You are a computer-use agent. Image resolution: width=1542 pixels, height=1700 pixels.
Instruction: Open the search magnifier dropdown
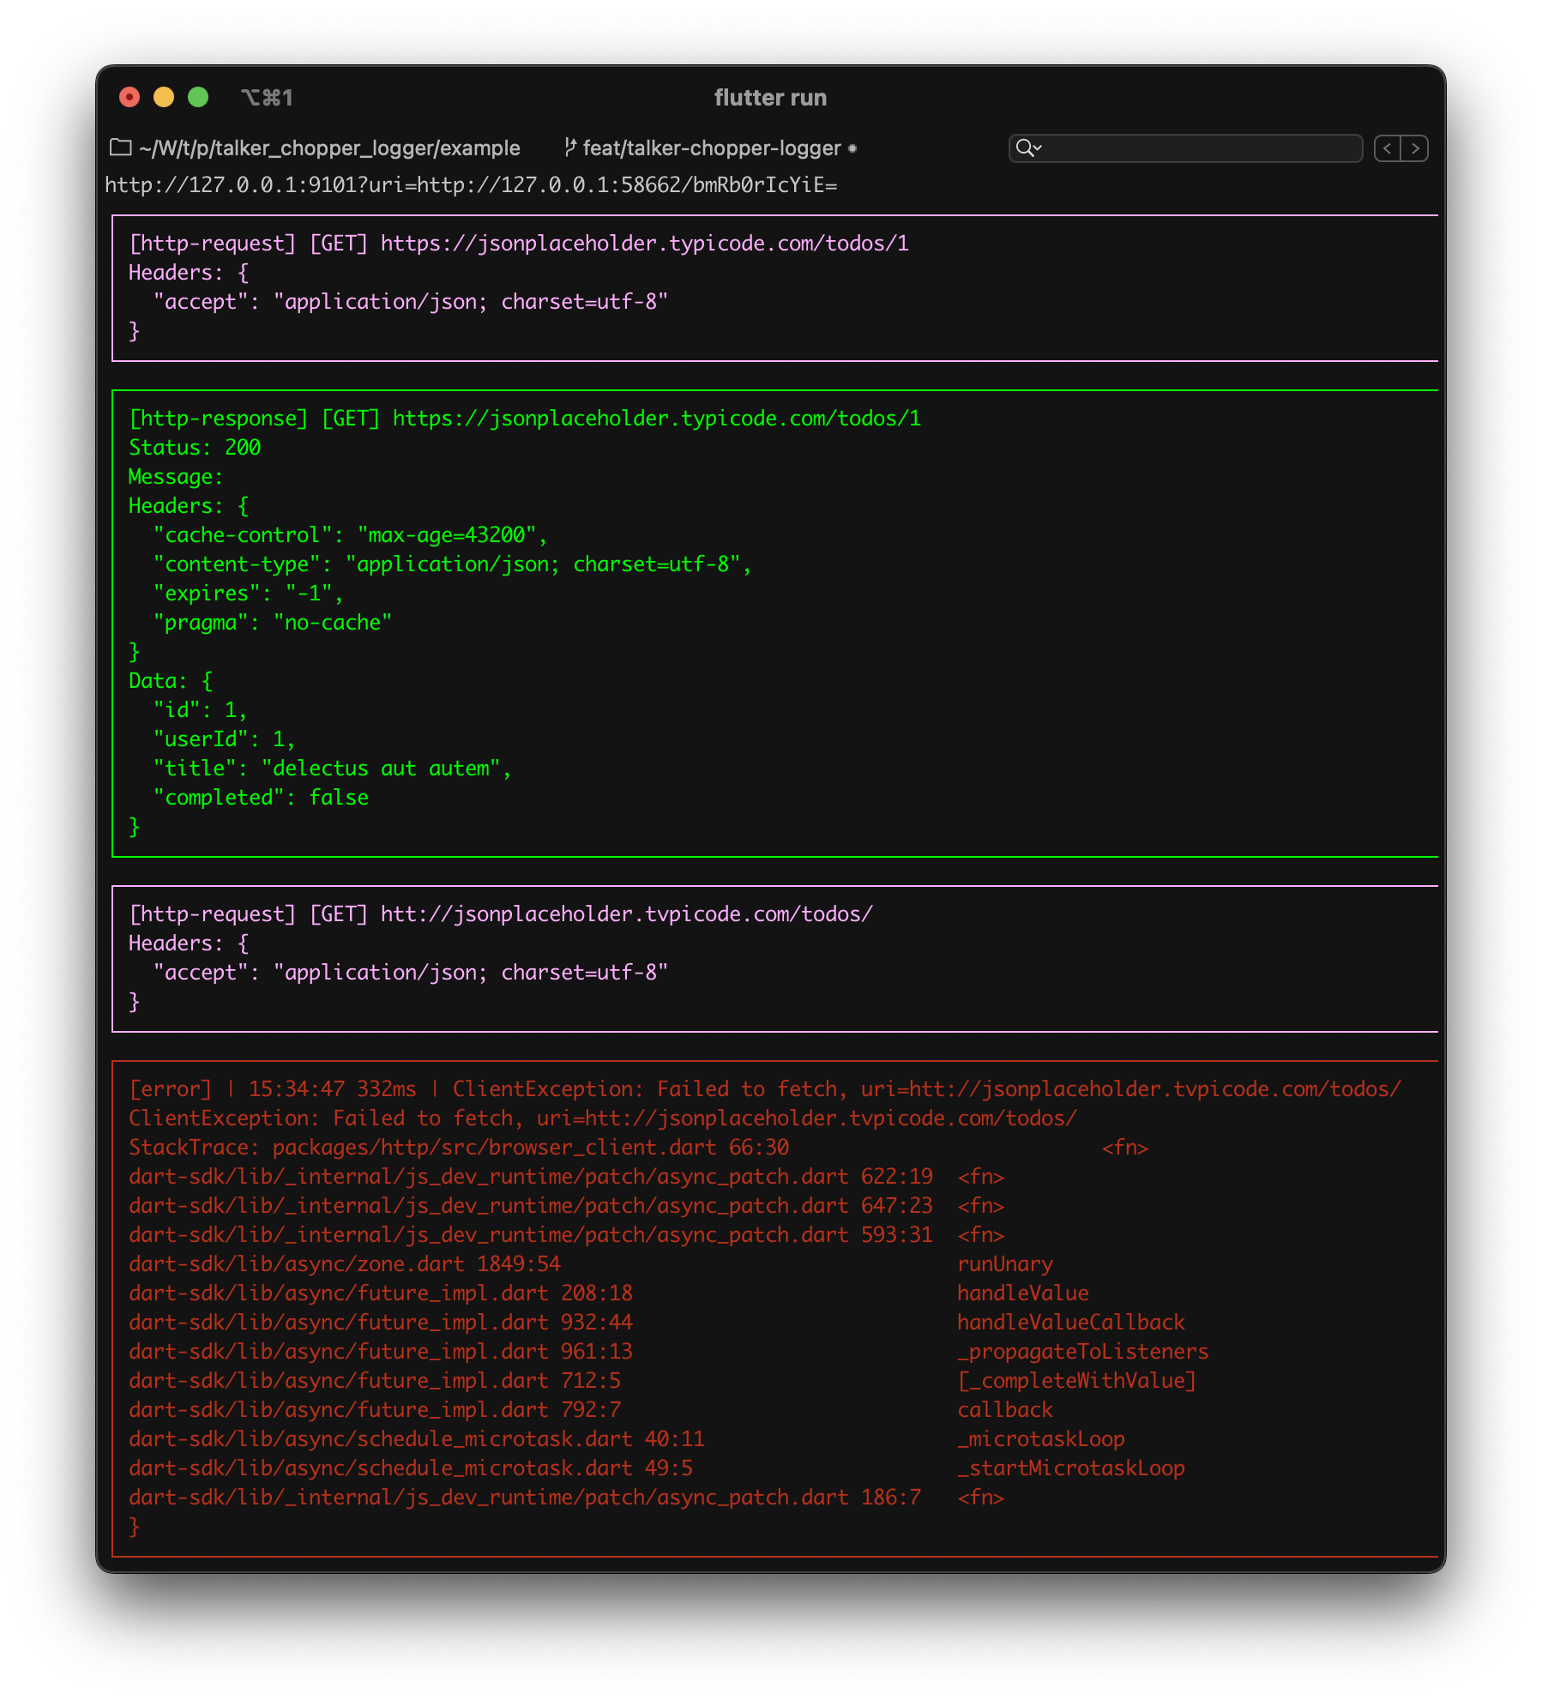(x=1028, y=148)
